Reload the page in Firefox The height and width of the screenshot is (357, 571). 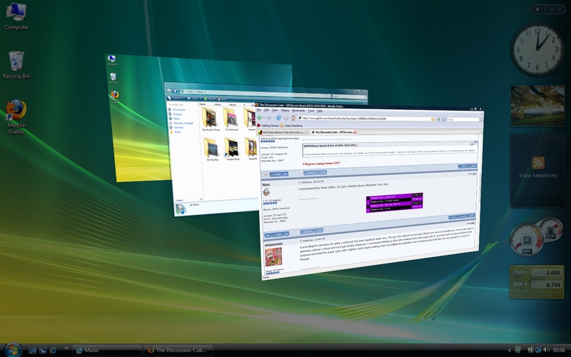point(278,118)
